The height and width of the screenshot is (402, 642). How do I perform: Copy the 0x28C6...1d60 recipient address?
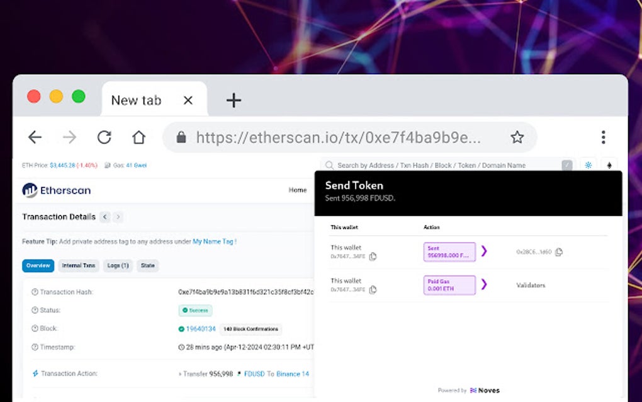[560, 252]
